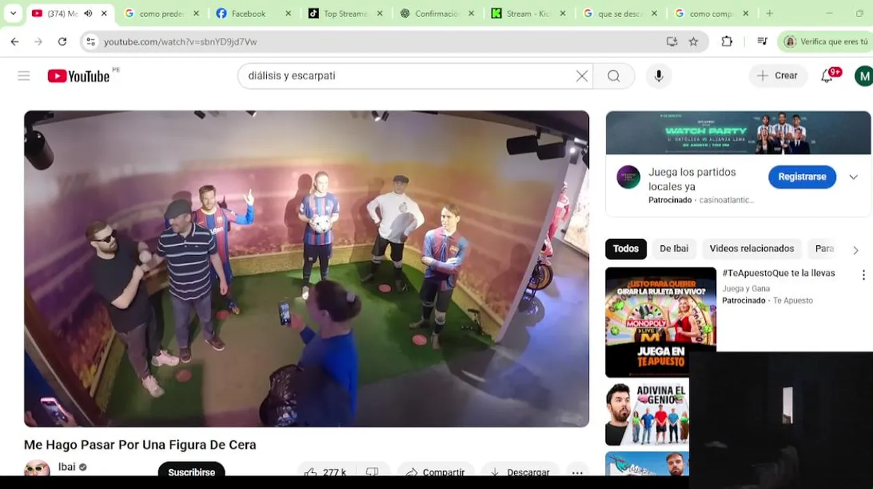Close the Top Streamers tab

click(x=380, y=14)
